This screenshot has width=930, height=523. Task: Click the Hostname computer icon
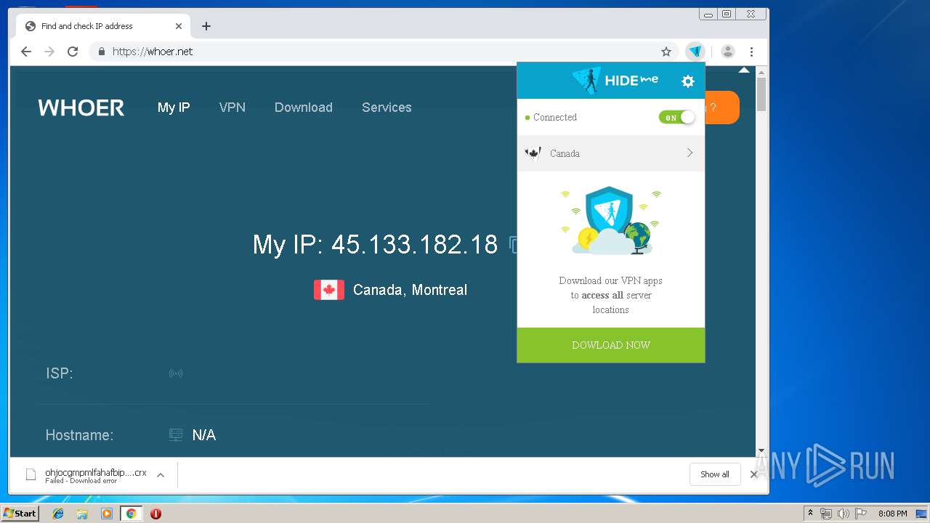click(x=176, y=435)
